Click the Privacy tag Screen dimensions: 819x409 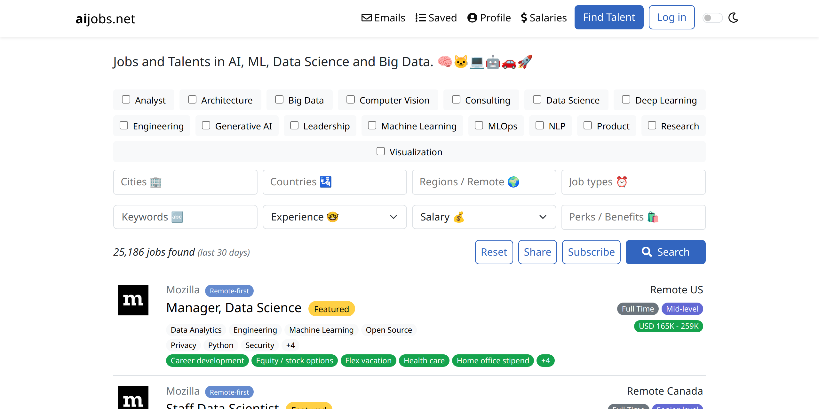point(183,345)
